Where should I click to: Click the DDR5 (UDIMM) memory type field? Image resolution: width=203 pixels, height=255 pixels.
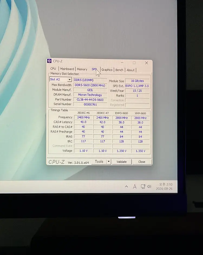(90, 80)
